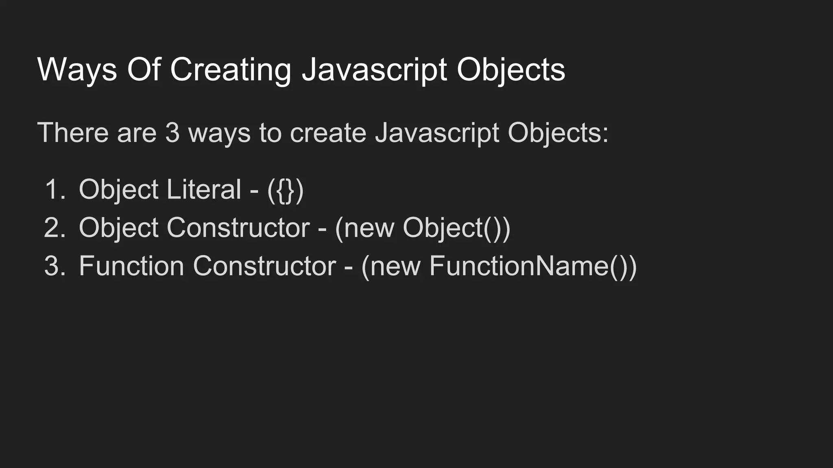This screenshot has height=468, width=833.
Task: Click the list number '3.'
Action: pos(55,266)
